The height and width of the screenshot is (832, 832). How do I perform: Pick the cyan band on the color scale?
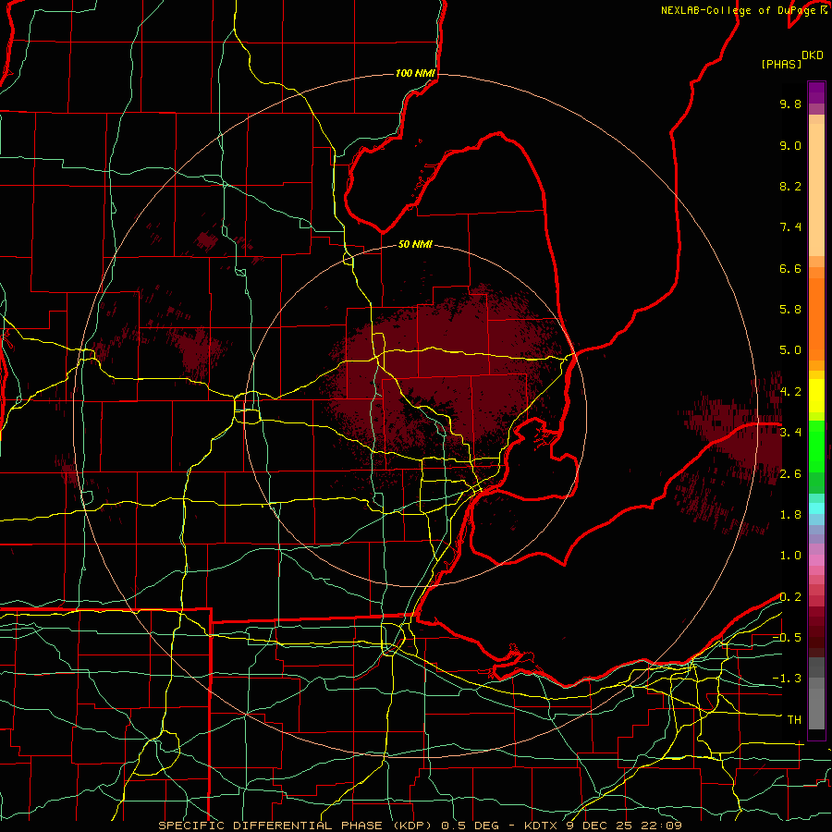coord(816,508)
